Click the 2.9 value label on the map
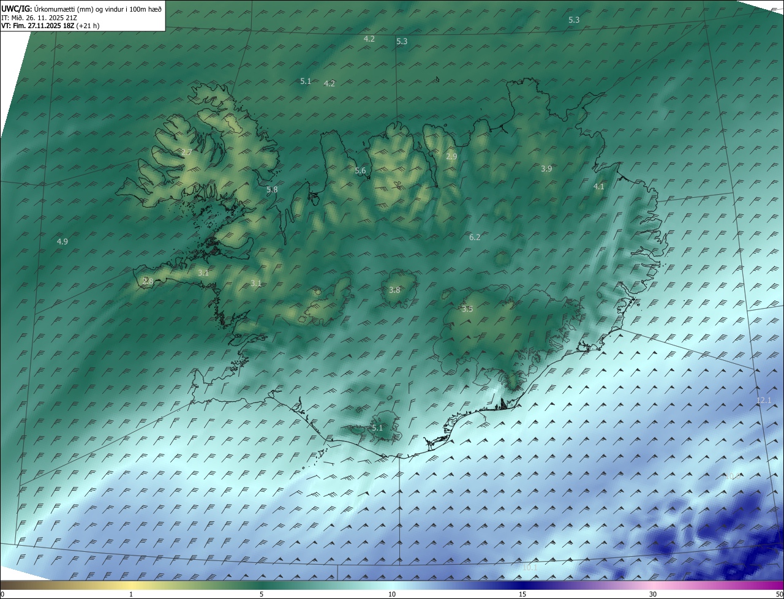784x599 pixels. 451,157
